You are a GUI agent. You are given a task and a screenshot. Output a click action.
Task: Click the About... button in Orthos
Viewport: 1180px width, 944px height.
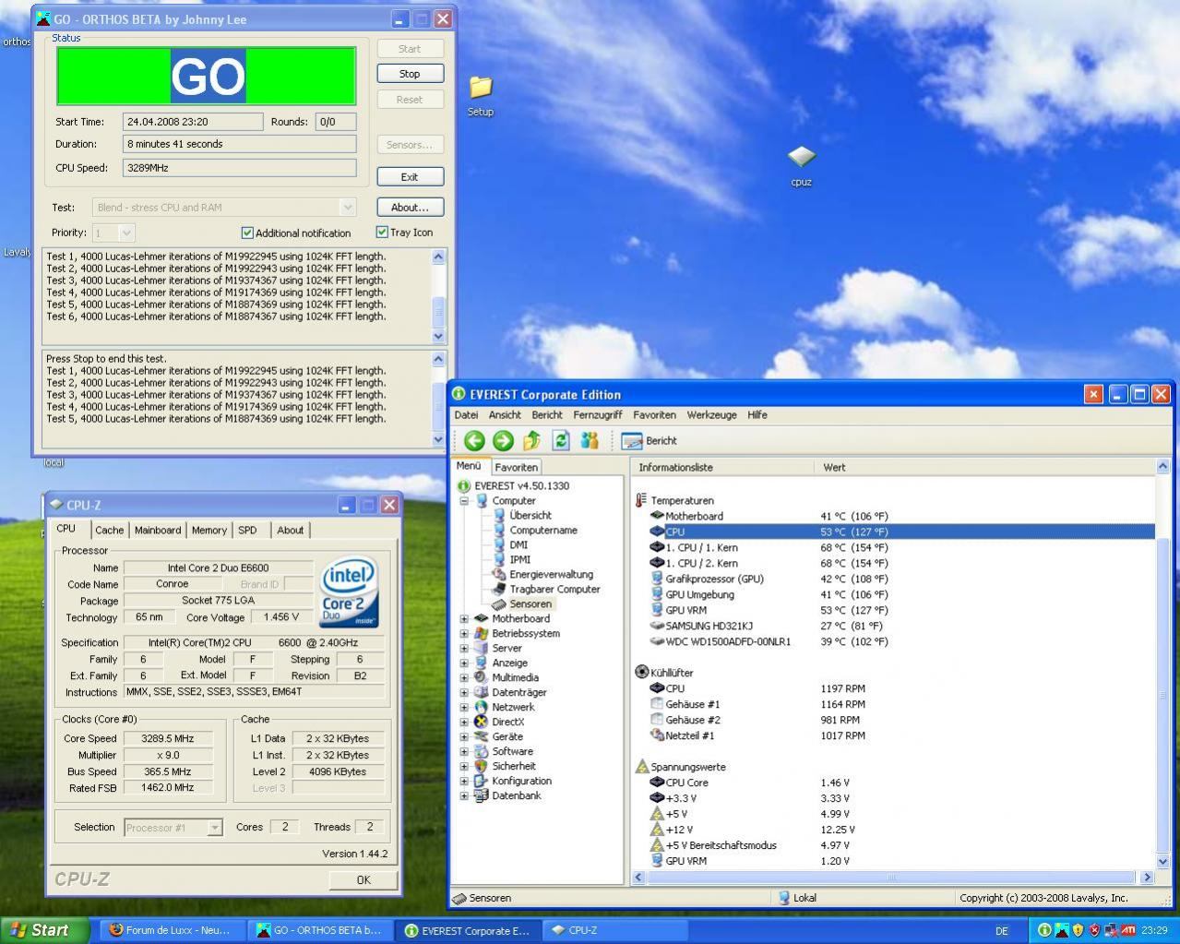410,208
